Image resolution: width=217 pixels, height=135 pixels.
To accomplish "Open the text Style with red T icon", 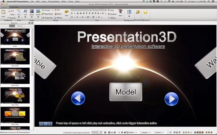I will click(x=120, y=13).
